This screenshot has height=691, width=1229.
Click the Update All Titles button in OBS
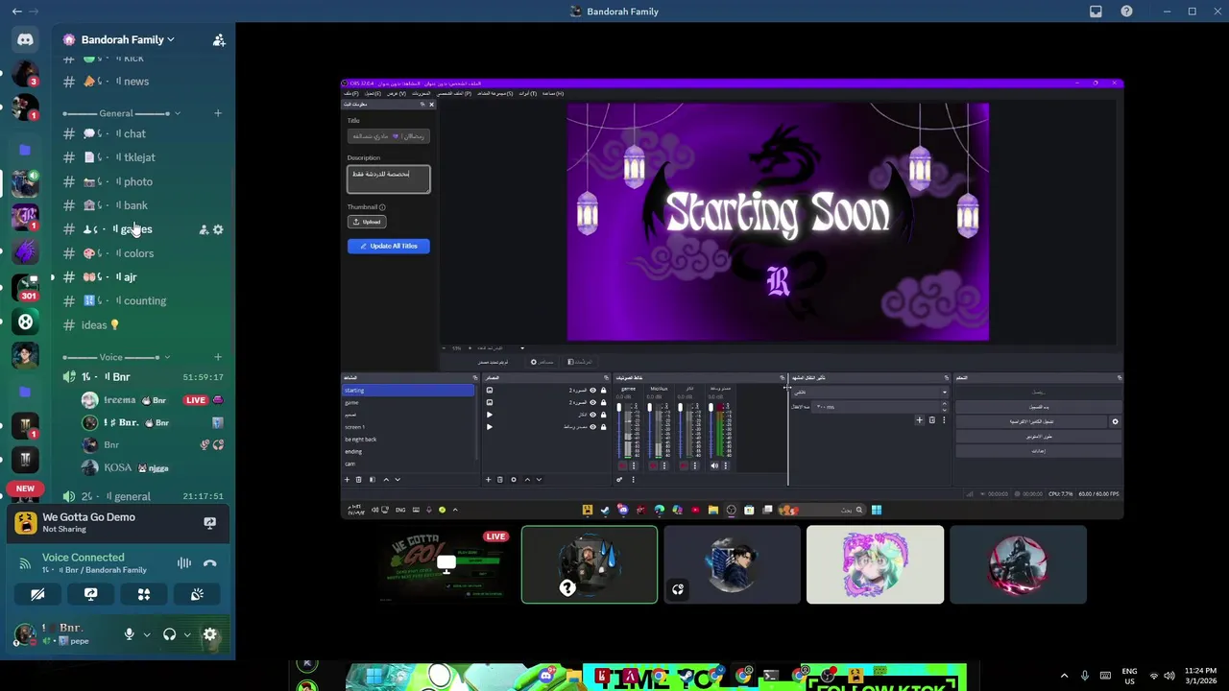click(x=388, y=246)
